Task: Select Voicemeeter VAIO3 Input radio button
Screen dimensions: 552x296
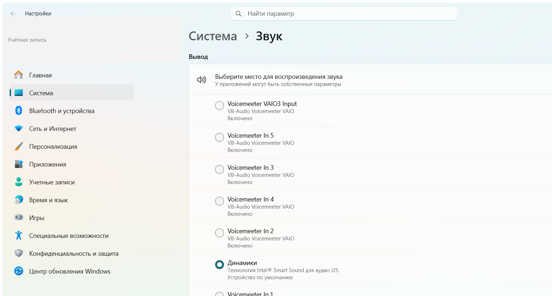Action: (219, 106)
